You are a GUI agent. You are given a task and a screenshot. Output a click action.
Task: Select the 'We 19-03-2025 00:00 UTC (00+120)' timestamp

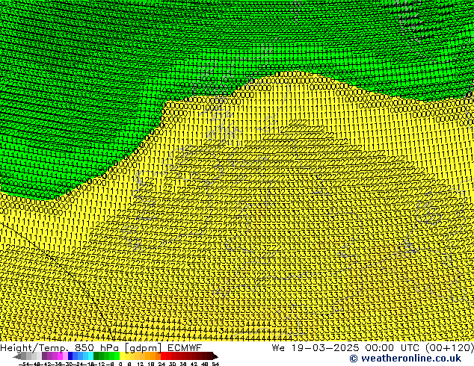click(x=372, y=347)
